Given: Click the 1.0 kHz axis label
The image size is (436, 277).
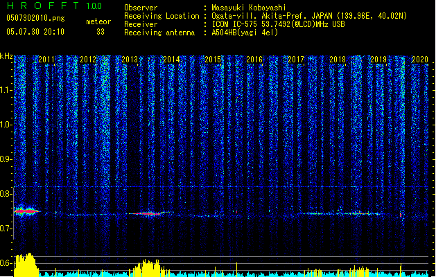Looking at the screenshot, I should (6, 125).
